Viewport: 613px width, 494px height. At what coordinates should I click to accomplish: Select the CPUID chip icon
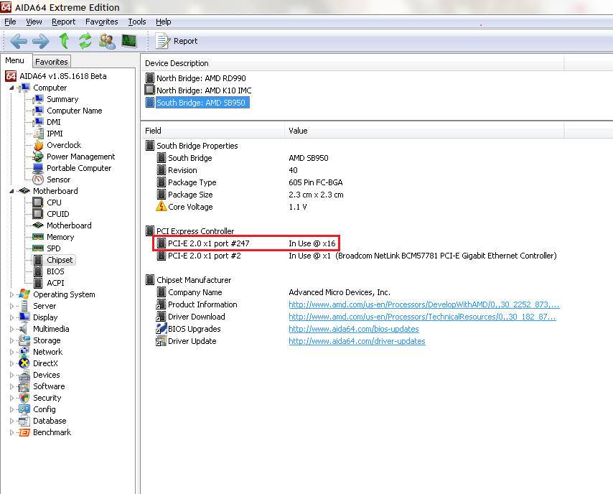click(x=38, y=214)
